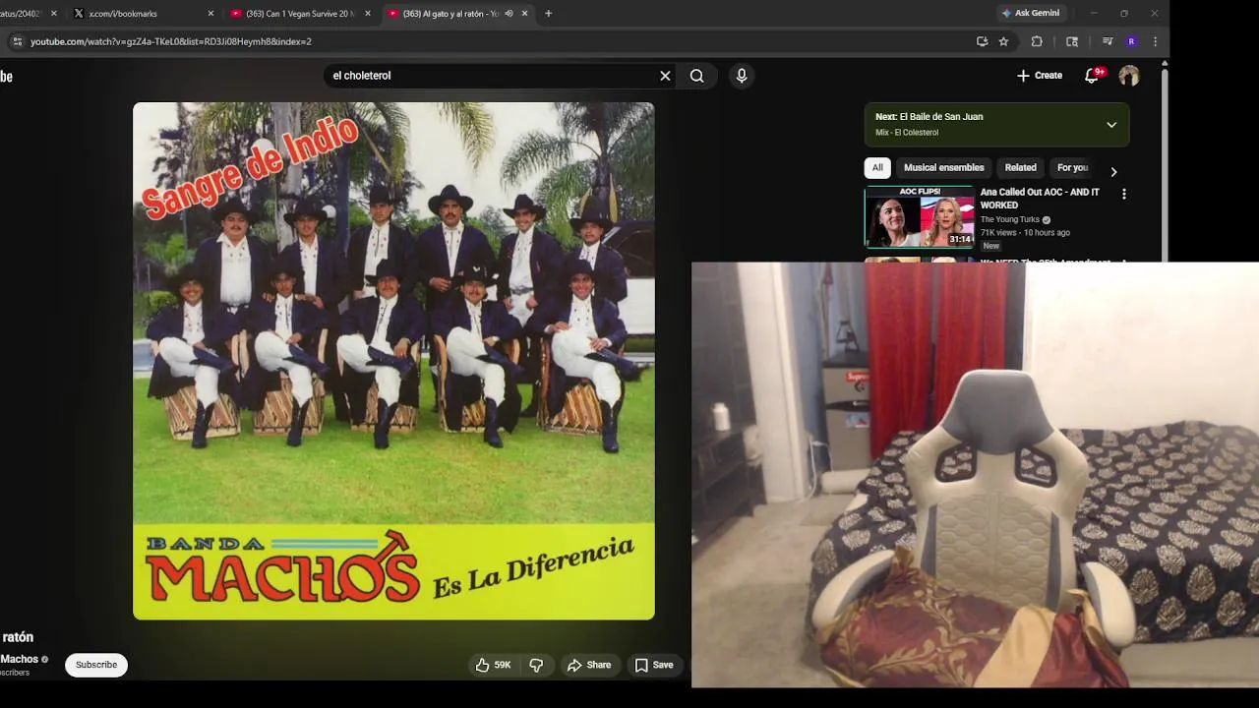Run search with the magnifier icon
The height and width of the screenshot is (708, 1259).
coord(696,76)
